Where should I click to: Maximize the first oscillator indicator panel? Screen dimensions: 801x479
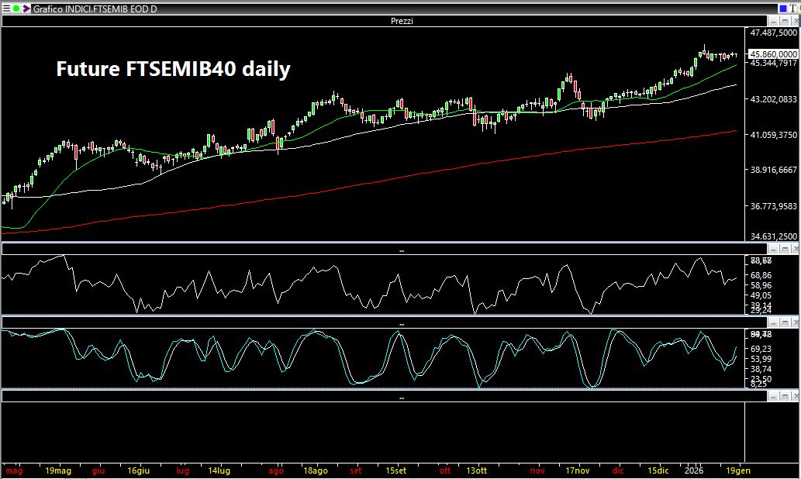click(x=784, y=249)
